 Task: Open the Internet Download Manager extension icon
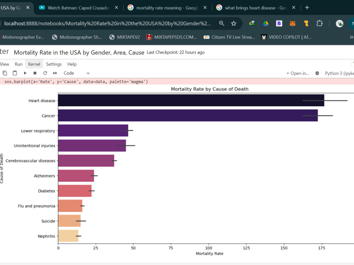coord(252,23)
